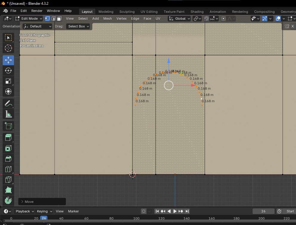Select the Measure tool

click(x=8, y=114)
